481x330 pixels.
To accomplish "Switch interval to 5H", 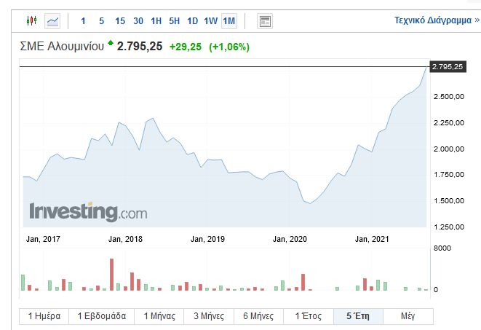I will coord(175,21).
